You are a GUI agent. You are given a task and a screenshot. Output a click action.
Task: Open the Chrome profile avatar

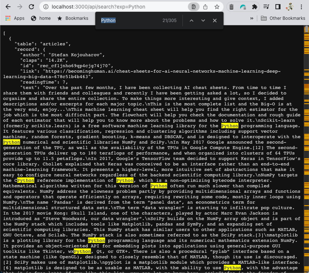tap(290, 7)
